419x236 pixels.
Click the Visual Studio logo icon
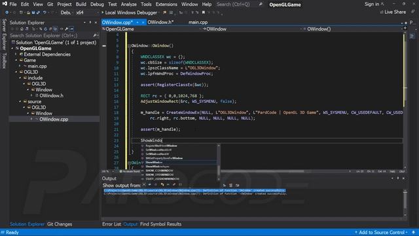point(5,4)
